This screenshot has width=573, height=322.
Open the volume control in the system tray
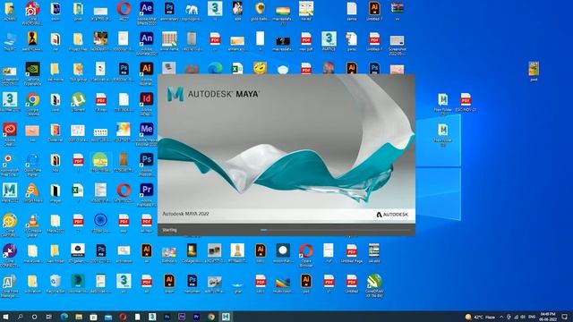523,317
